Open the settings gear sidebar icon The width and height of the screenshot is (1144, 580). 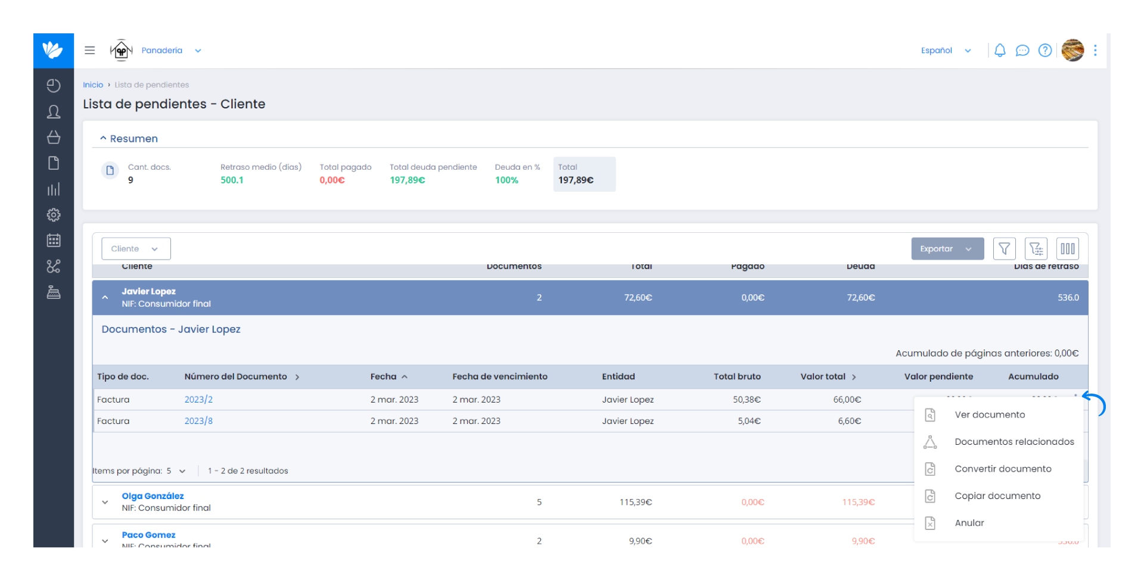[x=54, y=215]
